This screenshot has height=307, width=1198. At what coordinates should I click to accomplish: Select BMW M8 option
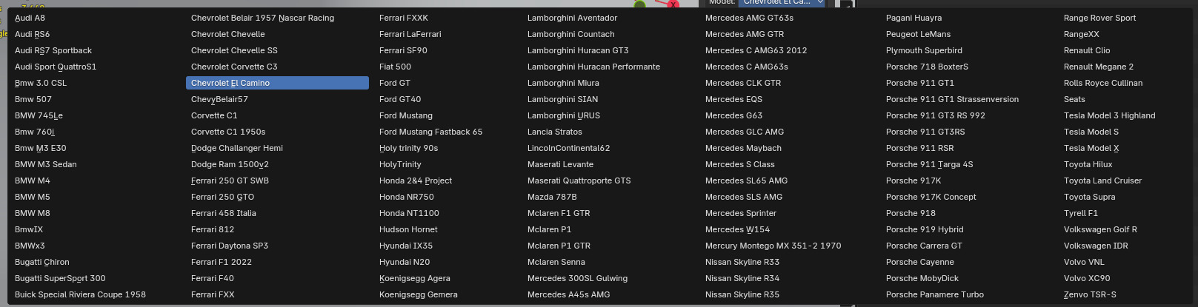pyautogui.click(x=33, y=213)
